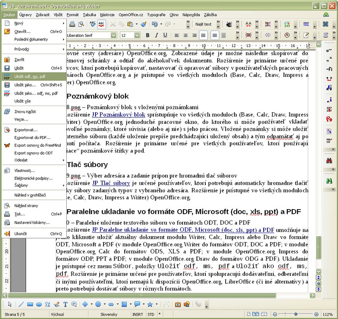Toggle INSRT insert mode in status bar
The width and height of the screenshot is (338, 319).
138,314
